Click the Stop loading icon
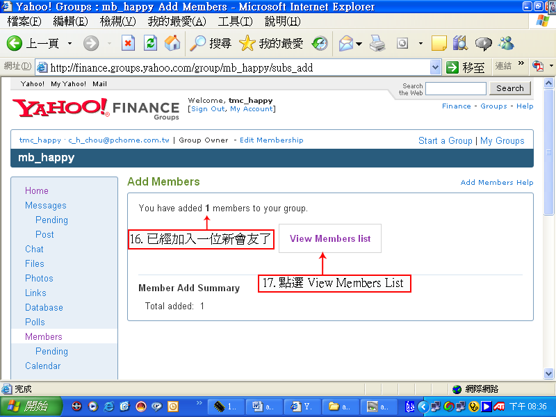Image resolution: width=556 pixels, height=417 pixels. pyautogui.click(x=128, y=43)
